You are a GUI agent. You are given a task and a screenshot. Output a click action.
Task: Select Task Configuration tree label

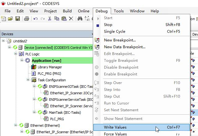pyautogui.click(x=52, y=80)
